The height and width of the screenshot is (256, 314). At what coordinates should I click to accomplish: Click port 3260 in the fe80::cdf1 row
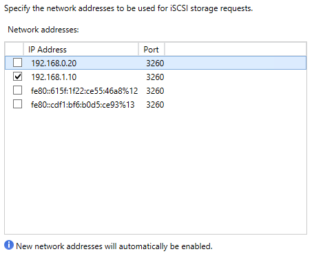pos(155,104)
